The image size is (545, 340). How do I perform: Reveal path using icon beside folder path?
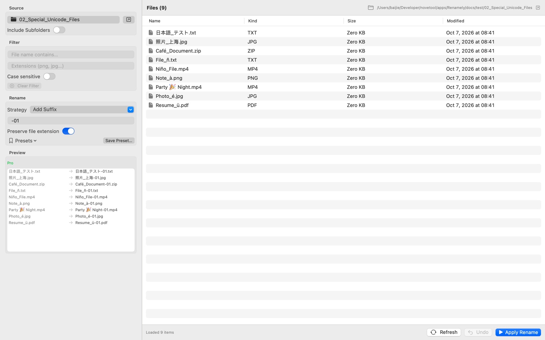(538, 7)
